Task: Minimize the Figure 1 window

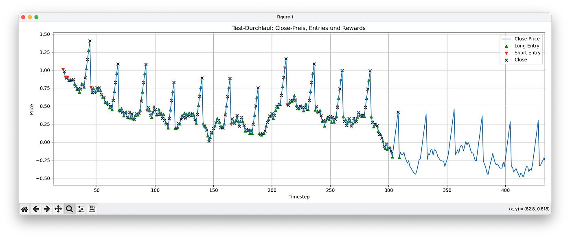Action: [x=30, y=17]
